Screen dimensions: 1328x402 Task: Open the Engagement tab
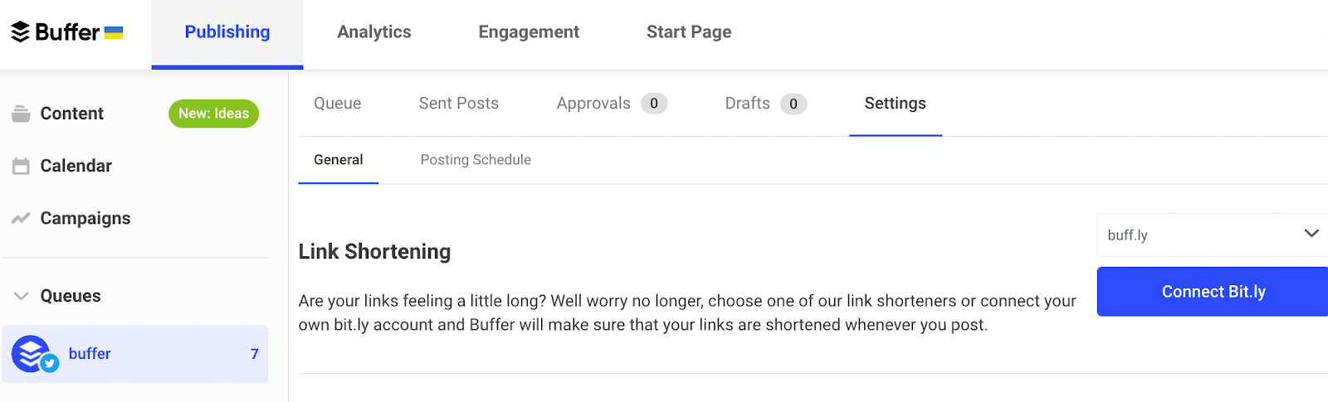[x=529, y=32]
